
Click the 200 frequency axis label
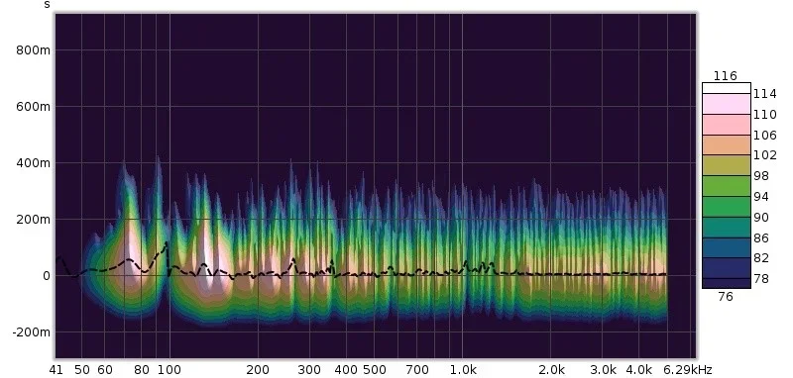[x=258, y=370]
